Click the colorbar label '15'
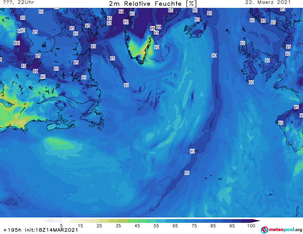The height and width of the screenshot is (234, 303). pyautogui.click(x=80, y=226)
